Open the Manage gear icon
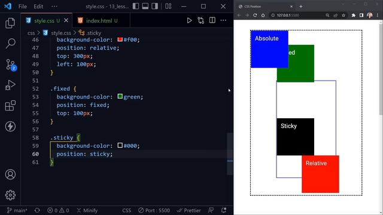This screenshot has width=383, height=215. click(10, 195)
